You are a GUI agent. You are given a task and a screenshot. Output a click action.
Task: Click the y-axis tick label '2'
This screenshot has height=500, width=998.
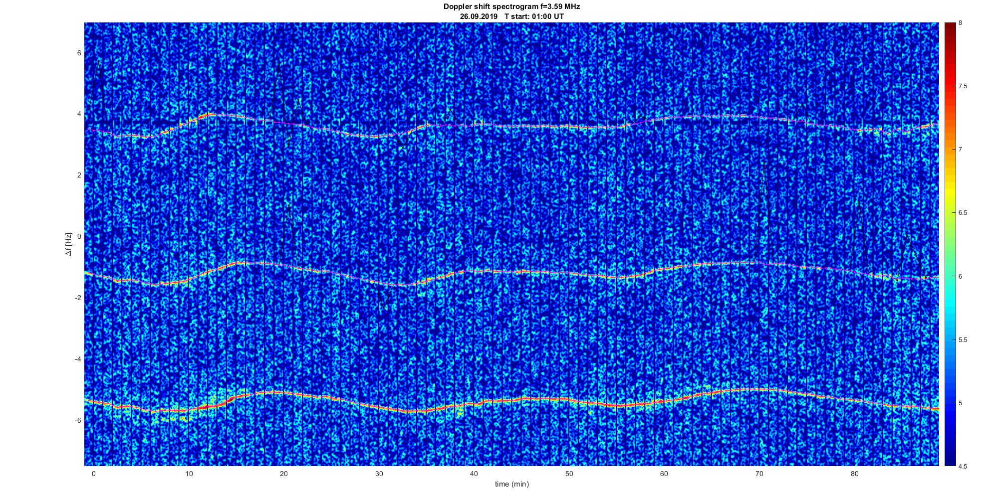click(79, 175)
